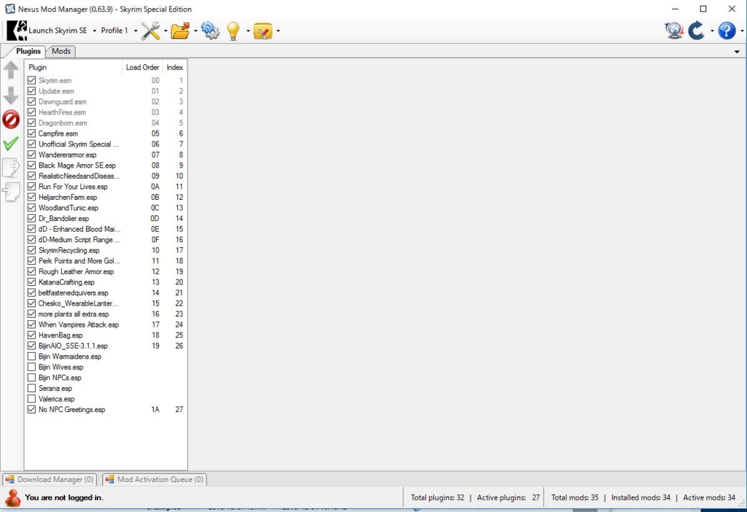Select Rough Leather Armor.esp row
Image resolution: width=747 pixels, height=512 pixels.
click(x=106, y=271)
